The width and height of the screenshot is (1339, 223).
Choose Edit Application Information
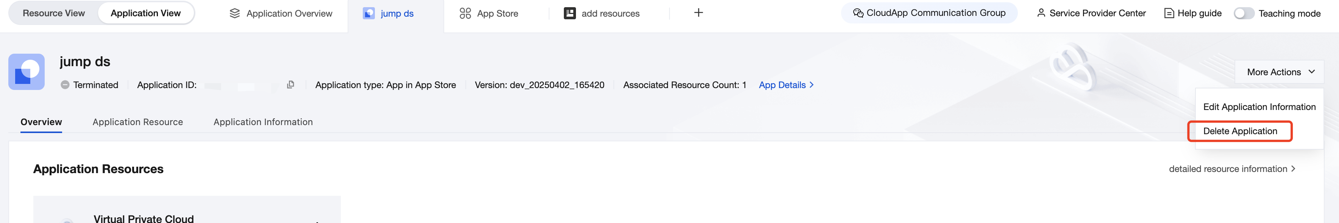(1259, 107)
